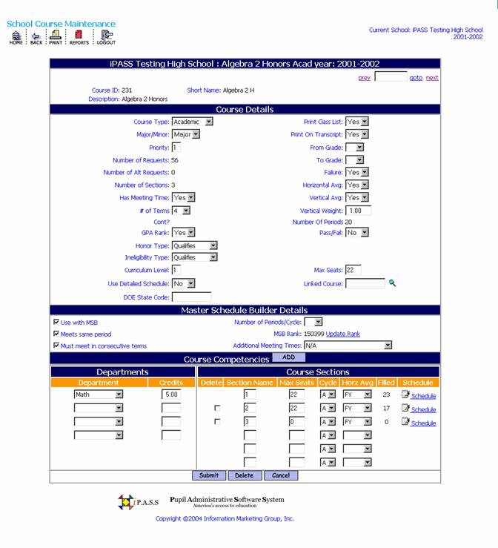Viewport: 498px width, 548px height.
Task: Toggle the Use with MSB checkbox
Action: 56,322
